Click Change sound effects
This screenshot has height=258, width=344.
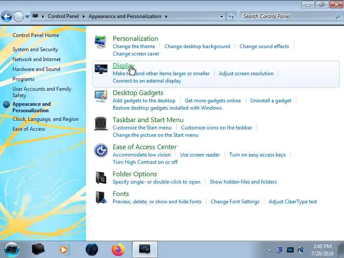pos(264,46)
